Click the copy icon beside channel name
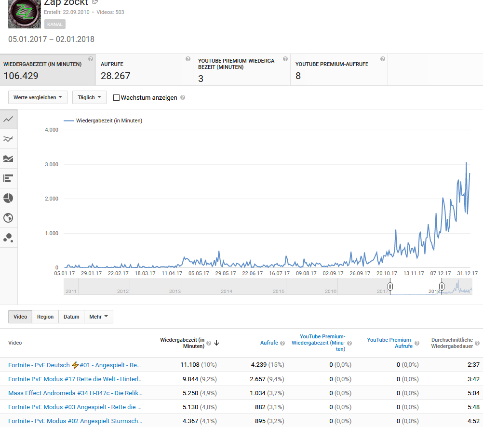 point(95,2)
